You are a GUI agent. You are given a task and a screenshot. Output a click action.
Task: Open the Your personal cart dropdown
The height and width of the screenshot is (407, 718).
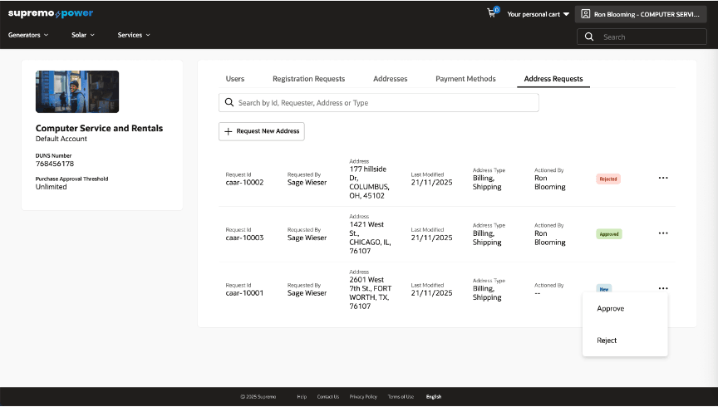point(538,14)
